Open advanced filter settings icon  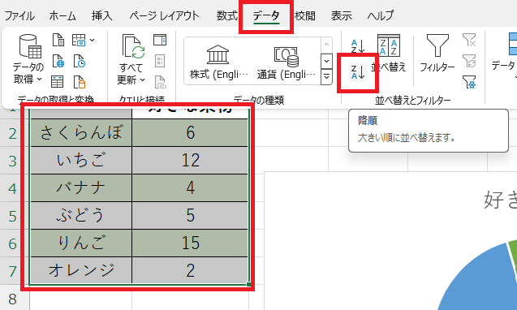[469, 82]
